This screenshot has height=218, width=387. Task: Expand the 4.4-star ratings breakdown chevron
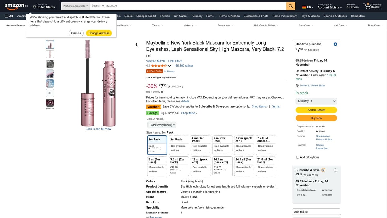(x=169, y=65)
